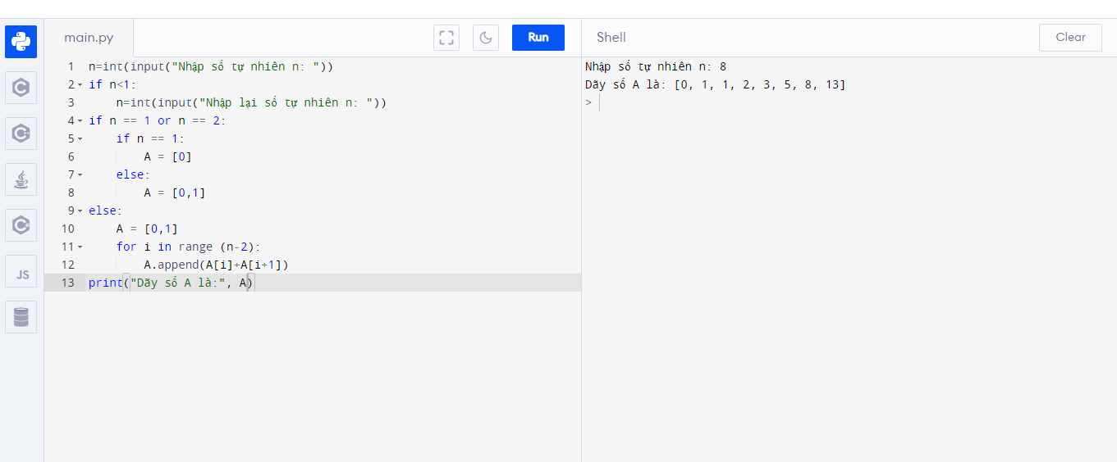The height and width of the screenshot is (462, 1117).
Task: Collapse the 'if n<1' block on line 2
Action: click(80, 85)
